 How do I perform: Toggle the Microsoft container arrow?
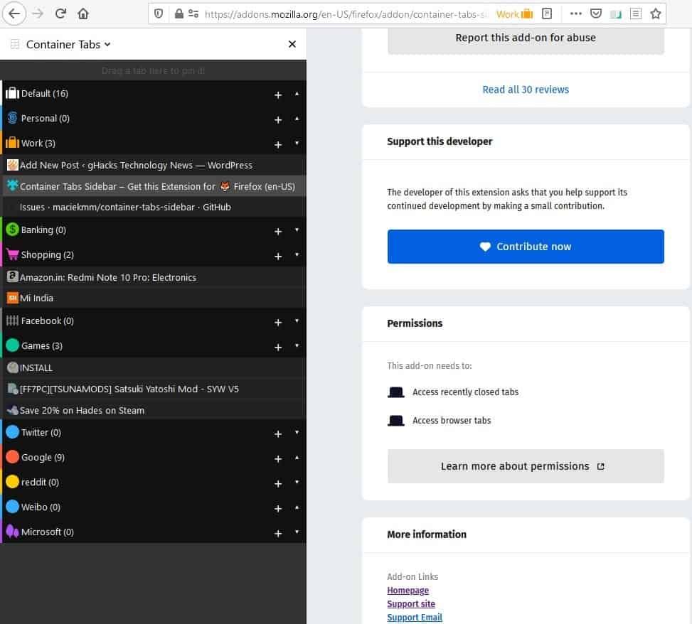pos(297,532)
